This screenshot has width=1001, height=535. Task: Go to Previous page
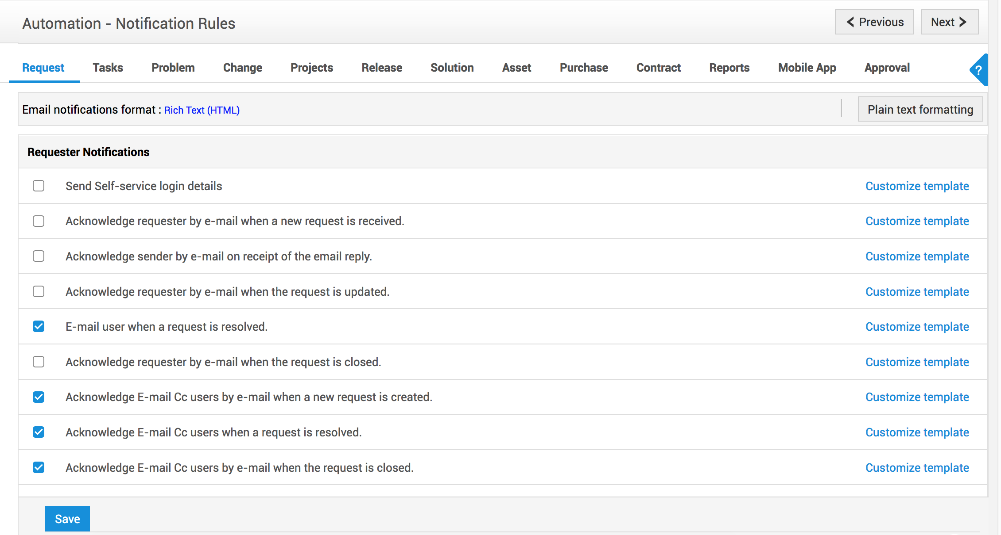click(x=874, y=22)
